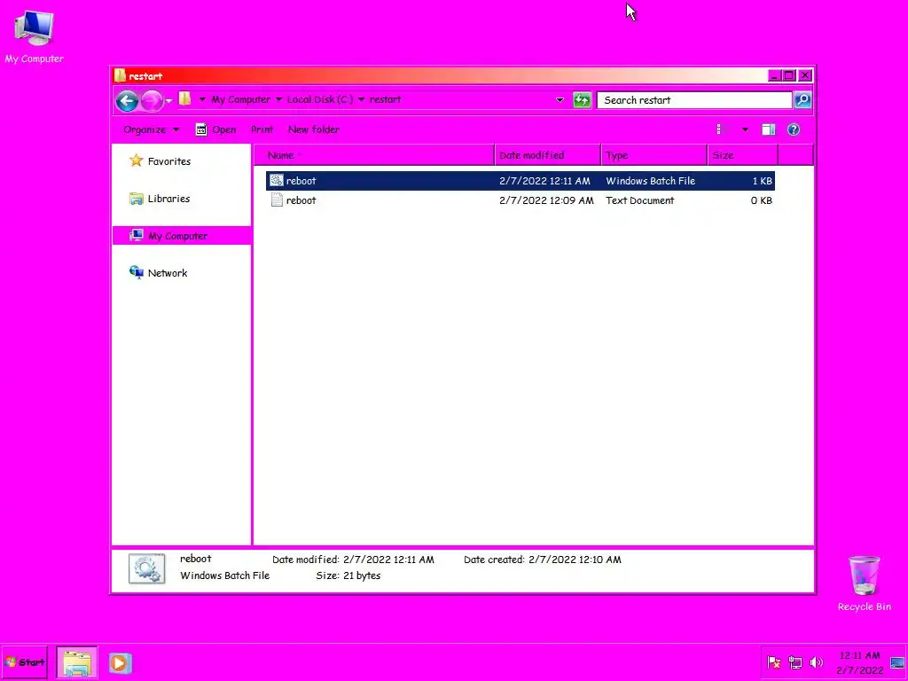Click the folder icon in address bar
Viewport: 908px width, 681px height.
(184, 99)
